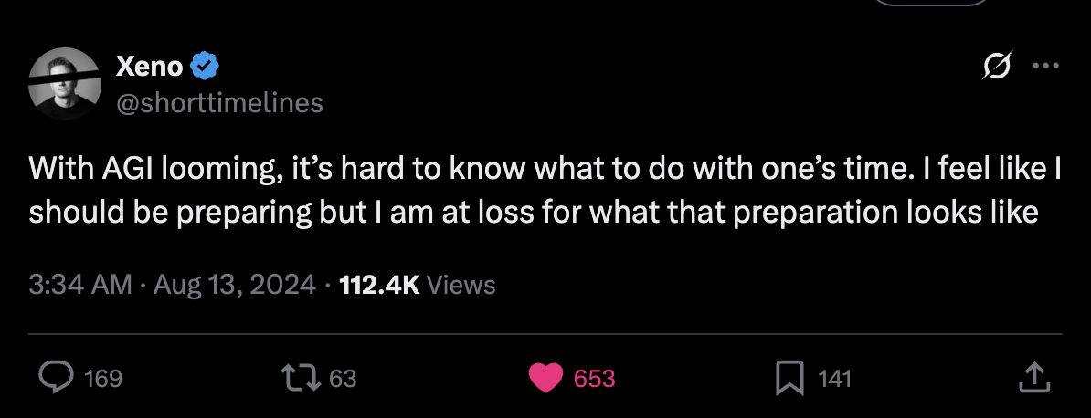Toggle the bookmark icon

(x=789, y=378)
